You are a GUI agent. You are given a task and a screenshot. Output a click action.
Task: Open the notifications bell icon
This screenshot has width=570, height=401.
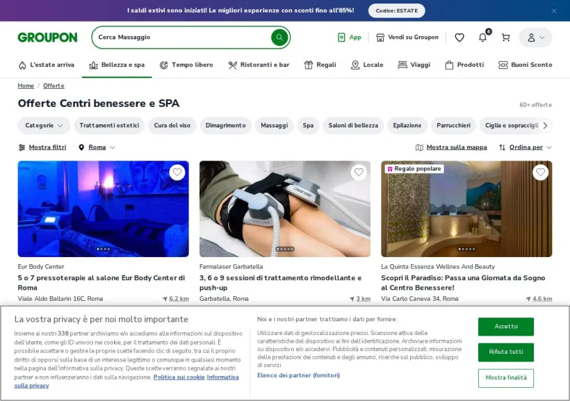pos(482,38)
